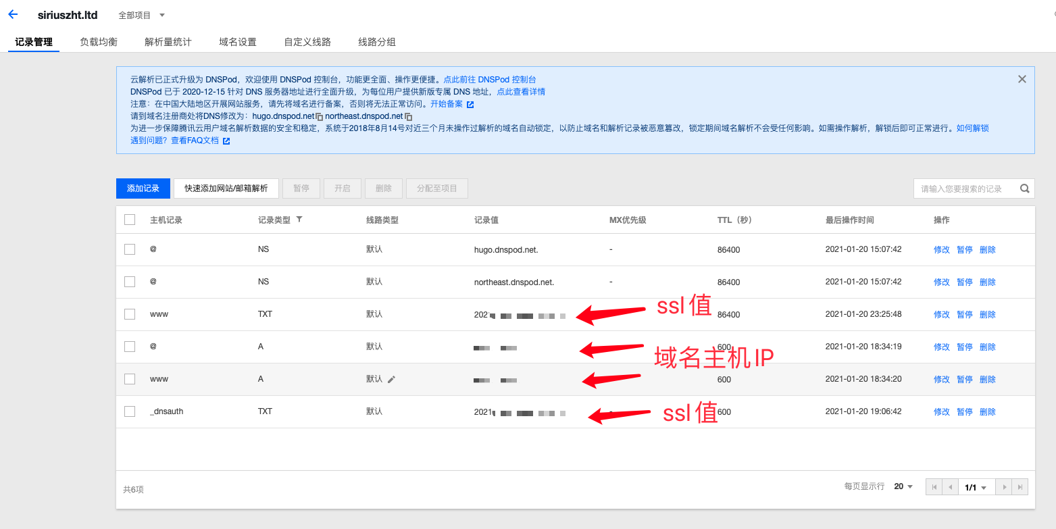The width and height of the screenshot is (1056, 529).
Task: Open the 自定义线路 tab
Action: tap(307, 42)
